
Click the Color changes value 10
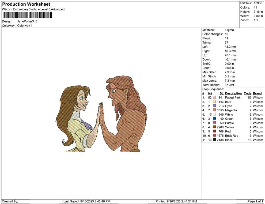(226, 34)
